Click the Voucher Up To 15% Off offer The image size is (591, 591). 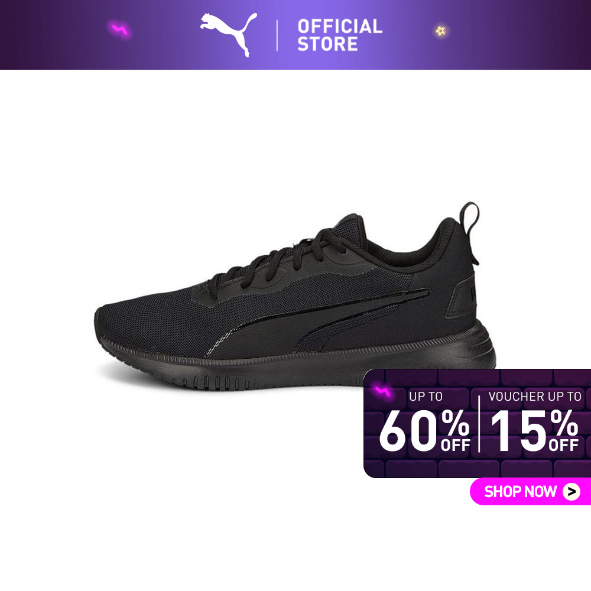(534, 422)
